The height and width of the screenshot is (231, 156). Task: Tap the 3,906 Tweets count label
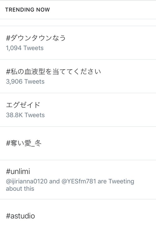(25, 82)
